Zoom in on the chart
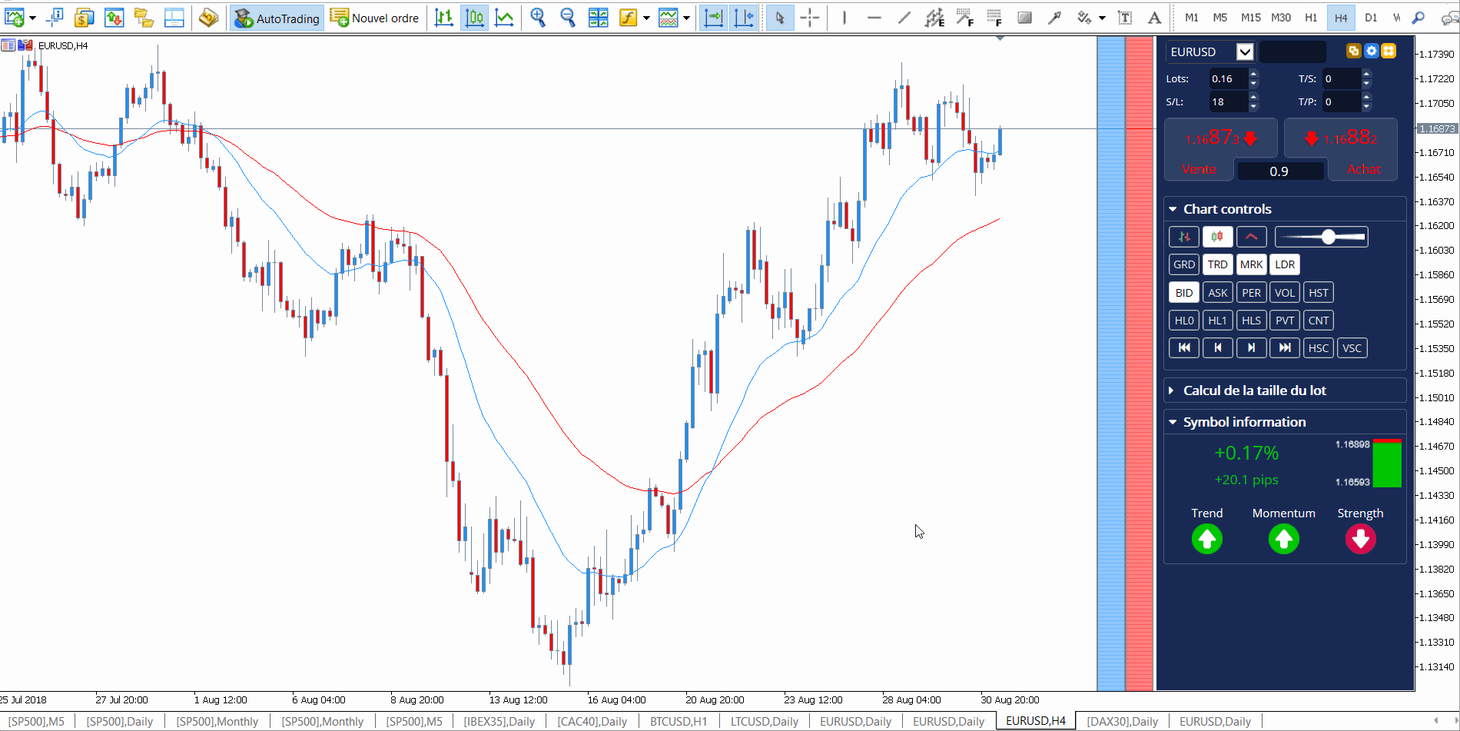Viewport: 1460px width, 731px height. click(x=538, y=17)
